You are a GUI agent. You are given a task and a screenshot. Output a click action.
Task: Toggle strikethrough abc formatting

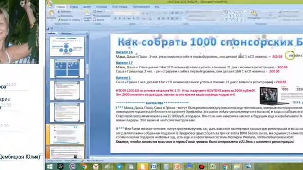click(129, 19)
